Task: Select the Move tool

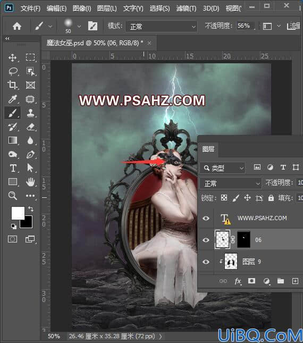Action: click(x=12, y=57)
